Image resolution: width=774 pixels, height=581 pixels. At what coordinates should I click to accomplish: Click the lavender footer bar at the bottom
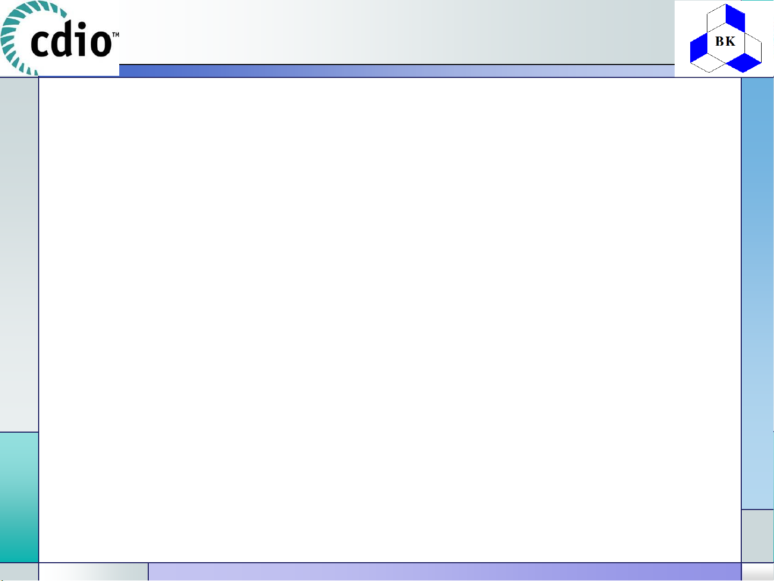click(x=444, y=572)
